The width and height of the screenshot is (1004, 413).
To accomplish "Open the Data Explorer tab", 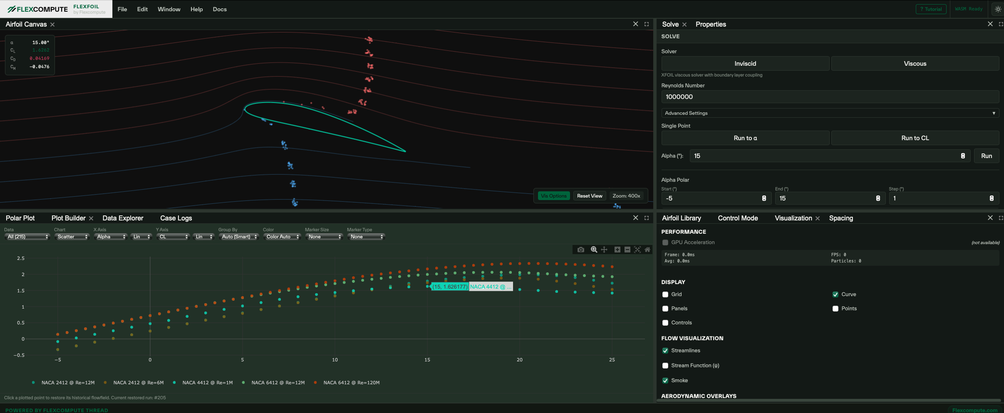I will point(123,218).
